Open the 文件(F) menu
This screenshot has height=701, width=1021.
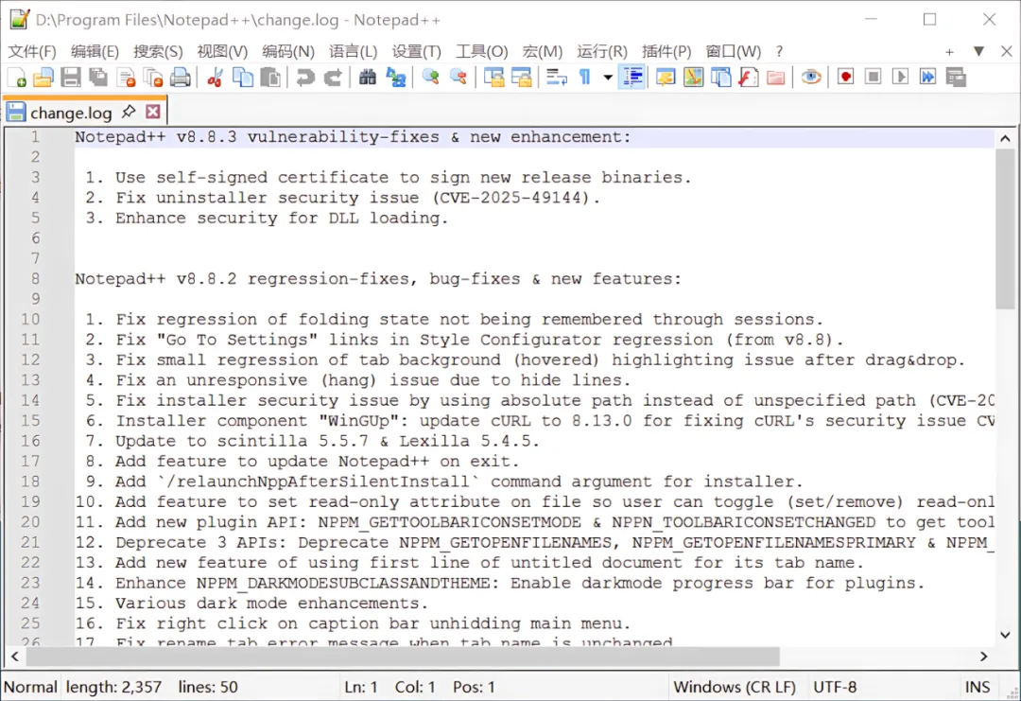[x=32, y=51]
